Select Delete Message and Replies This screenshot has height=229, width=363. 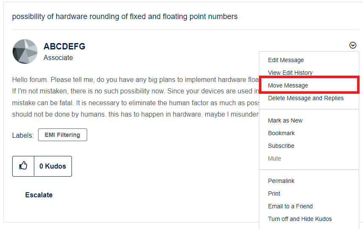(306, 98)
